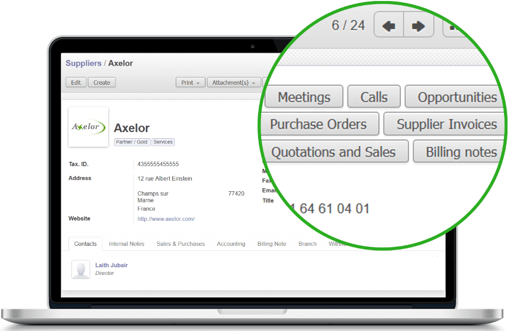View Supplier Invoices

coord(445,124)
